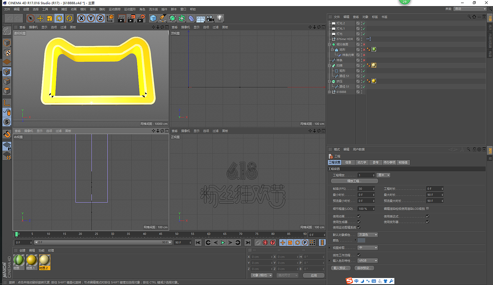Enable snapping magnet icon in left toolbar
The width and height of the screenshot is (493, 285).
[7, 134]
